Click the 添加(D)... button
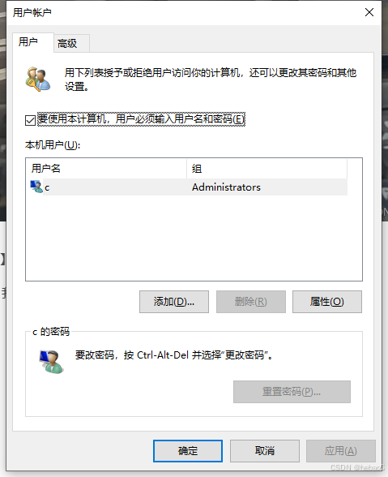Screen dimensions: 388x477 [174, 302]
